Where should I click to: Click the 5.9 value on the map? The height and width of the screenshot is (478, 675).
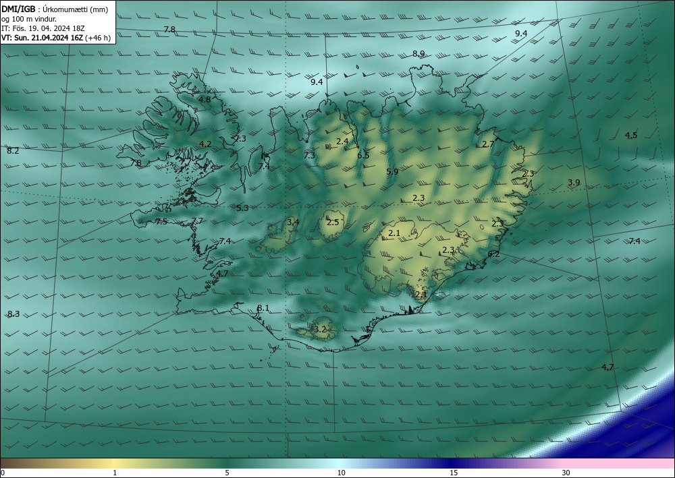click(392, 171)
